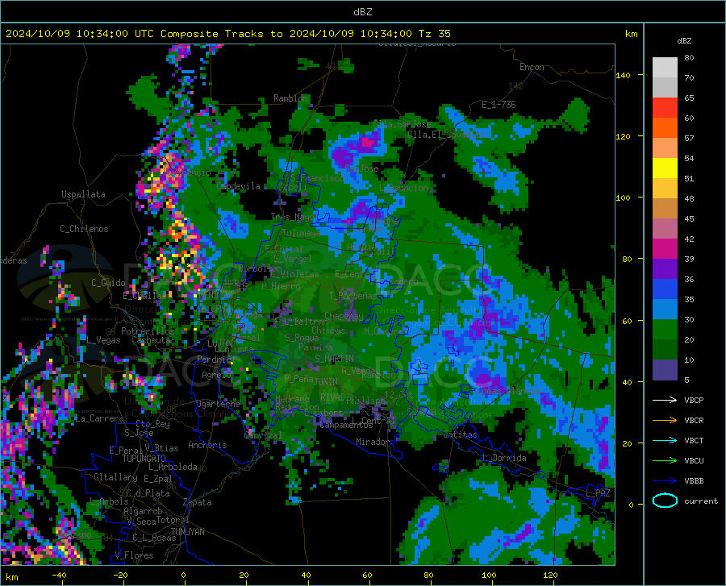726x586 pixels.
Task: Click the 'km' unit label at bottom left
Action: tap(11, 577)
